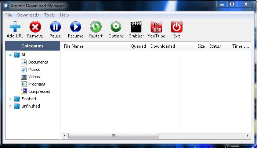The width and height of the screenshot is (257, 148).
Task: Select the Compressed category
Action: coord(39,91)
